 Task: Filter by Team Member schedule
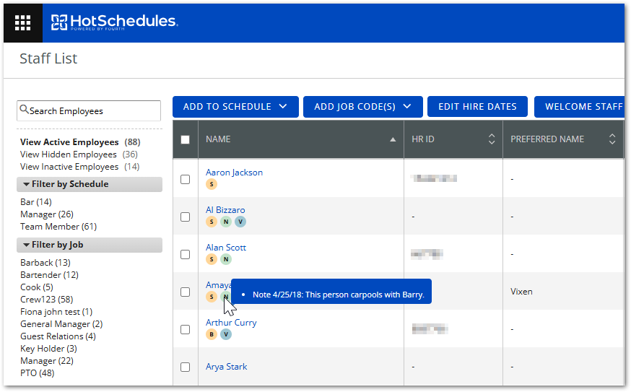pyautogui.click(x=58, y=227)
